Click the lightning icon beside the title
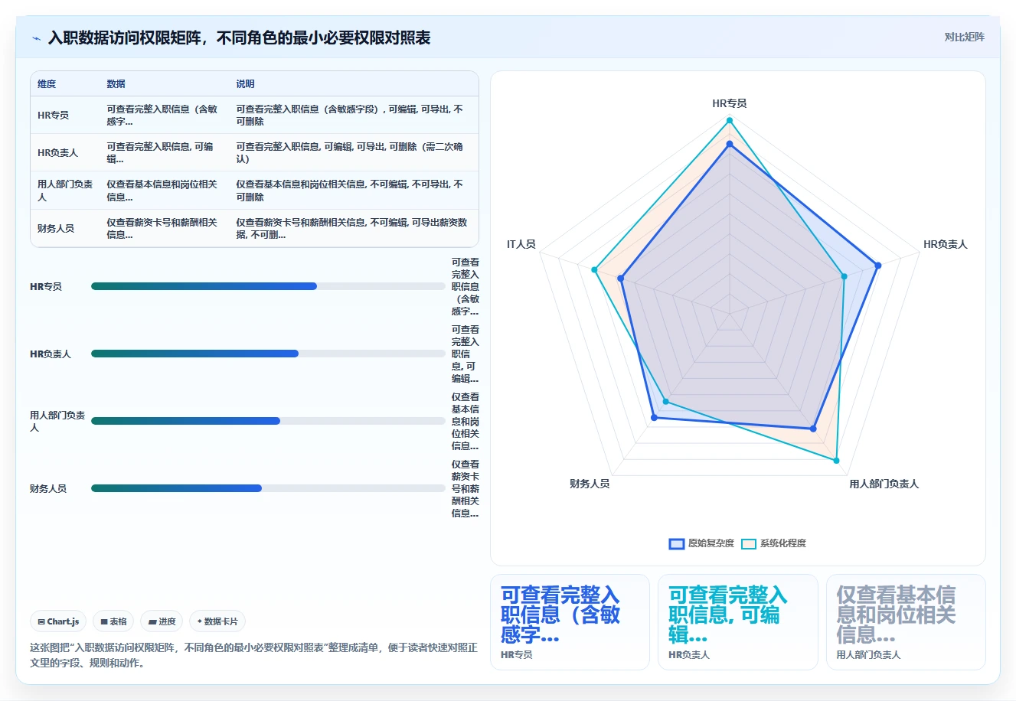The image size is (1016, 701). (36, 38)
